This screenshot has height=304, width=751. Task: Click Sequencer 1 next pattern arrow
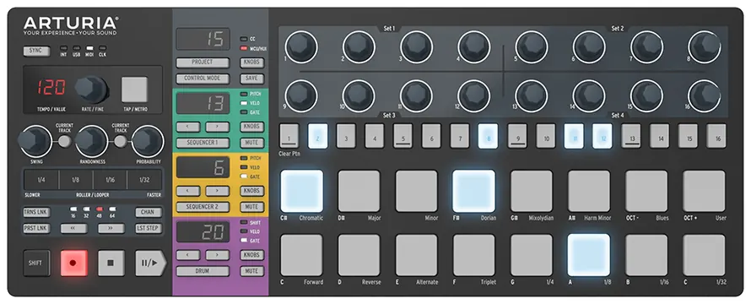tap(218, 127)
